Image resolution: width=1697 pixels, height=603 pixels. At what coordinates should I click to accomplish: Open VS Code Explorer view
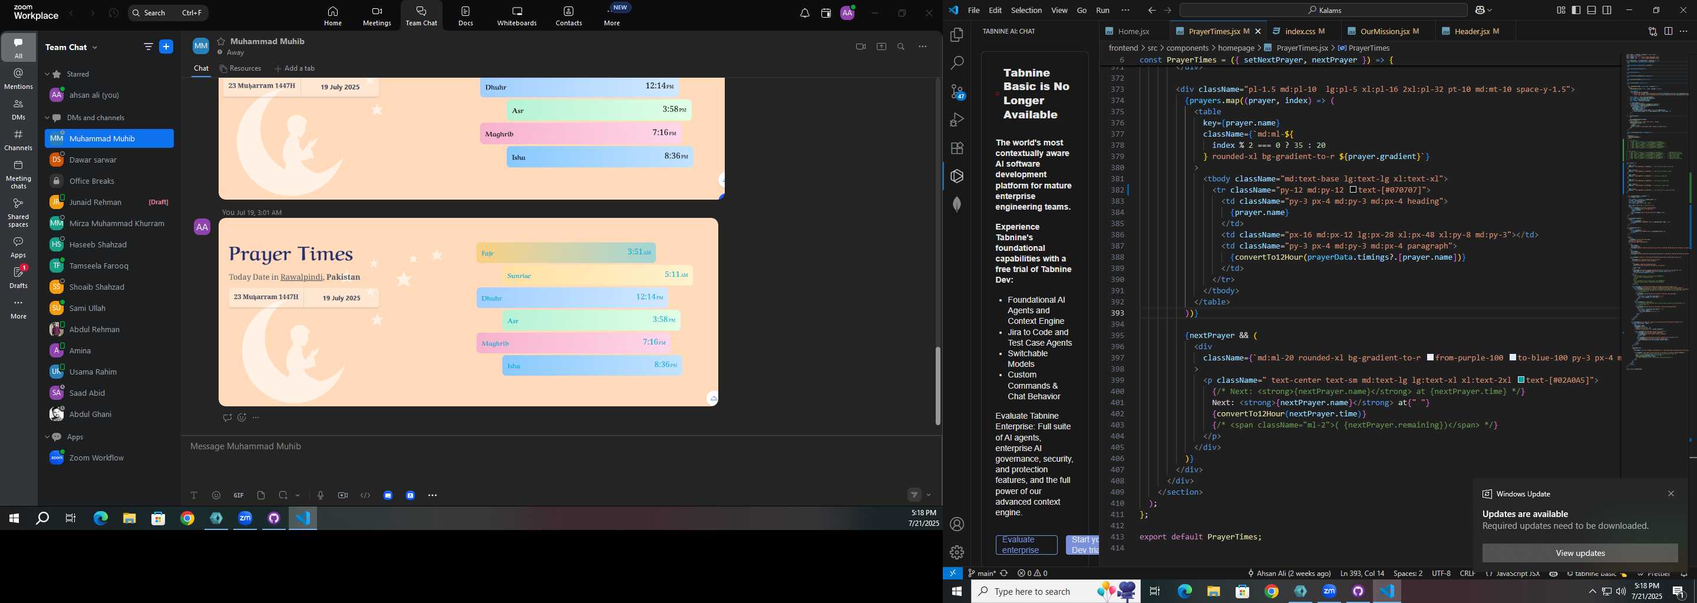coord(956,35)
